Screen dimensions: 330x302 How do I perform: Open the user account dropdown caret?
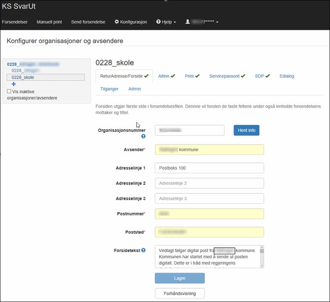(217, 22)
